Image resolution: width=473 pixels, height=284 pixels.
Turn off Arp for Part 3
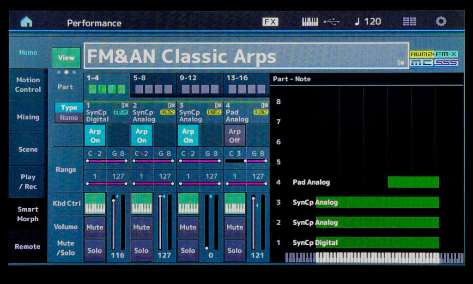[188, 136]
